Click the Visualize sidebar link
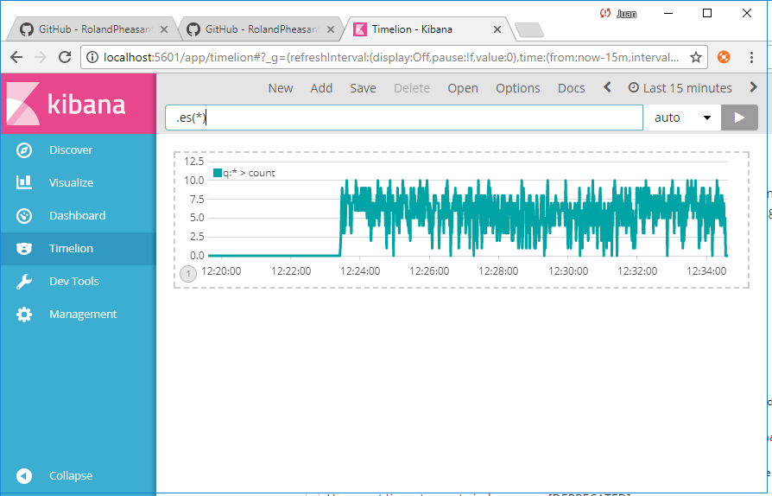The image size is (772, 496). coord(71,182)
